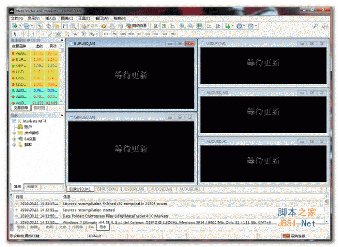The height and width of the screenshot is (247, 338).
Task: Expand the 脚本 tree node
Action: coord(14,145)
